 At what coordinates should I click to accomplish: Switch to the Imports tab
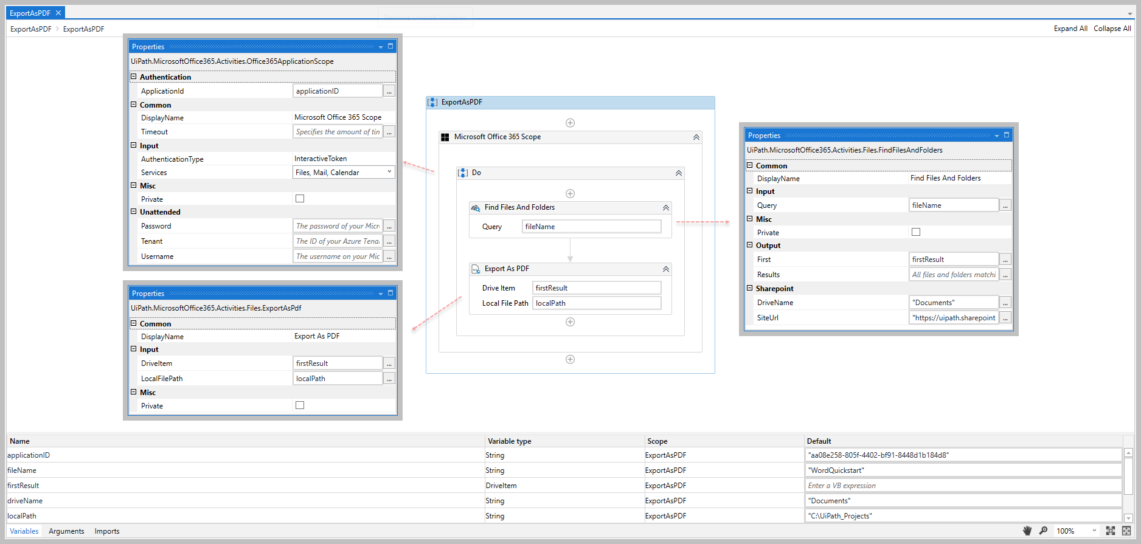[x=107, y=531]
